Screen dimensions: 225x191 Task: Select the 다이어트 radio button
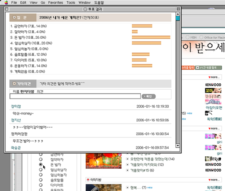pyautogui.click(x=41, y=185)
